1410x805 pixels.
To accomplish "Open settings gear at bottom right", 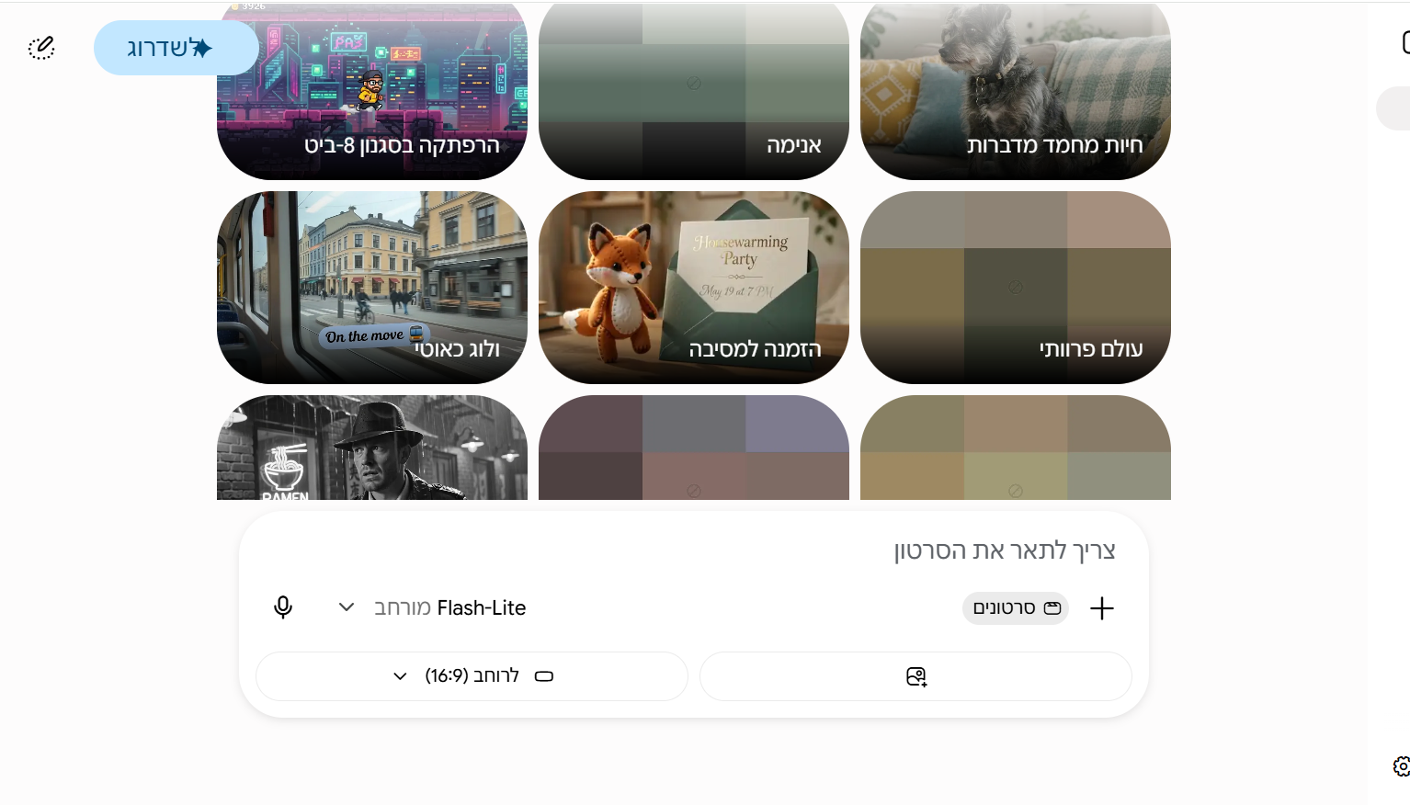I will (x=1401, y=766).
